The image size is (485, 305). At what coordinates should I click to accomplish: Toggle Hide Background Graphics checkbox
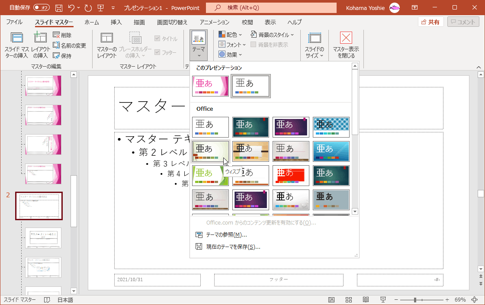tap(253, 45)
